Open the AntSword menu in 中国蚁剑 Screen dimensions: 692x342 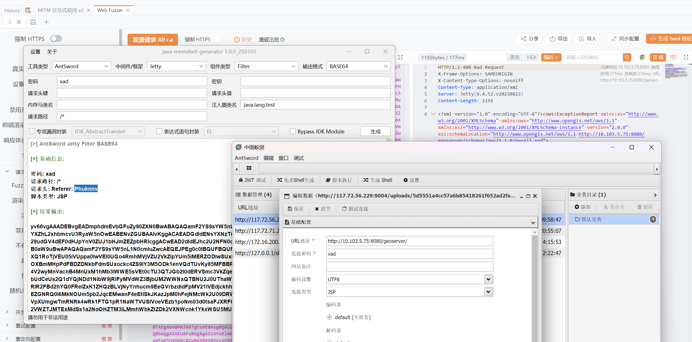coord(246,158)
